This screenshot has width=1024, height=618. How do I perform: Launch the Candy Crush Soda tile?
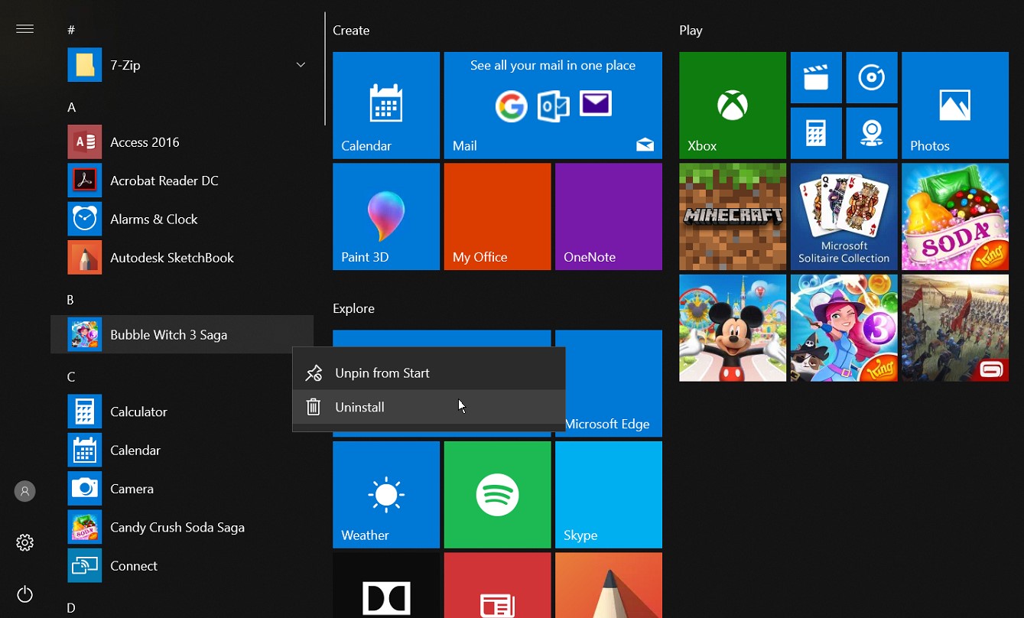point(955,216)
